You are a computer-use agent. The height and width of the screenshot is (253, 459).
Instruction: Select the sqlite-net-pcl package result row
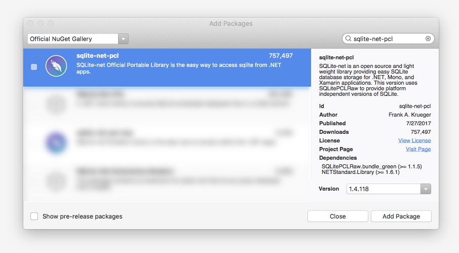click(167, 67)
